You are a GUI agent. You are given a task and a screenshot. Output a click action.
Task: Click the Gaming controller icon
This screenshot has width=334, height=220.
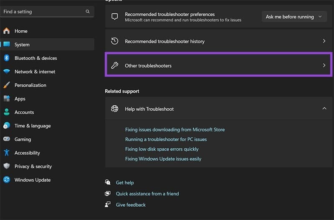pos(7,139)
